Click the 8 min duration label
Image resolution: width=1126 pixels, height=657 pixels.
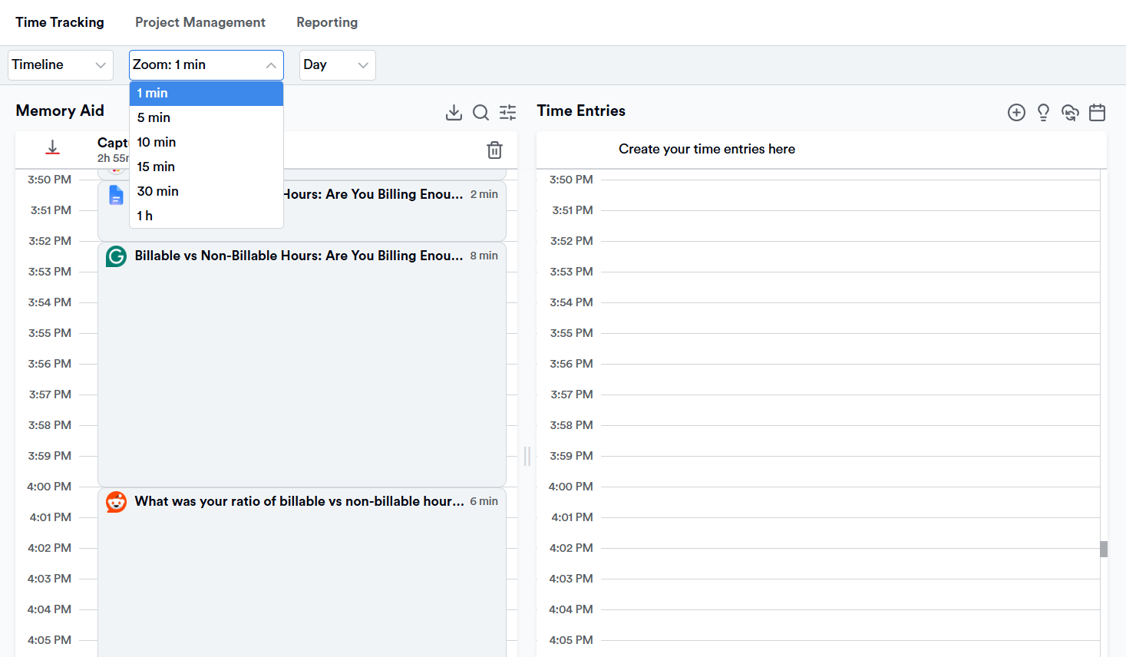click(x=484, y=256)
